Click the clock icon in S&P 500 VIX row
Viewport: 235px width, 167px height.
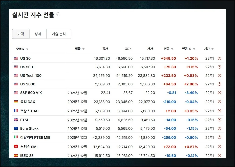tap(219, 93)
